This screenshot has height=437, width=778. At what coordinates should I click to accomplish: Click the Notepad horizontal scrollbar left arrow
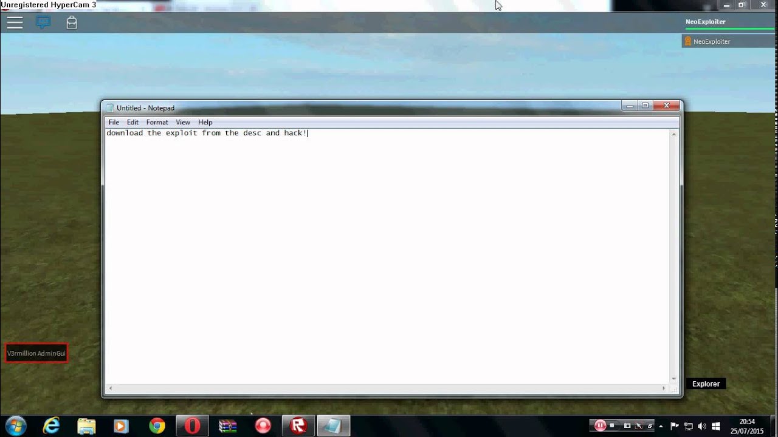(110, 388)
